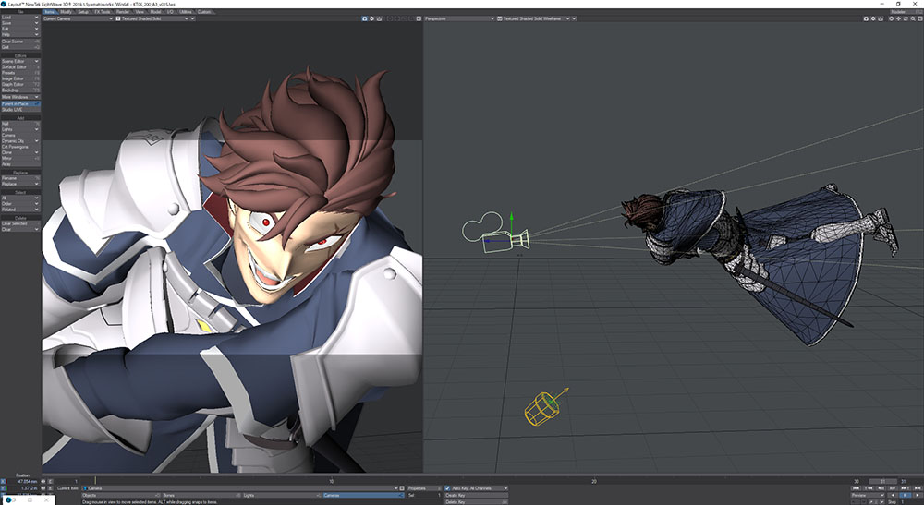Step to previous frame icon
This screenshot has width=924, height=505.
[881, 488]
